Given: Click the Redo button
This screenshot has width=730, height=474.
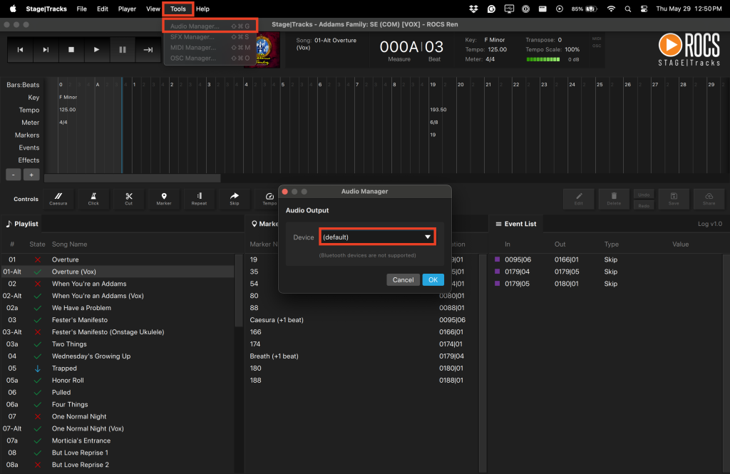Looking at the screenshot, I should click(x=644, y=205).
